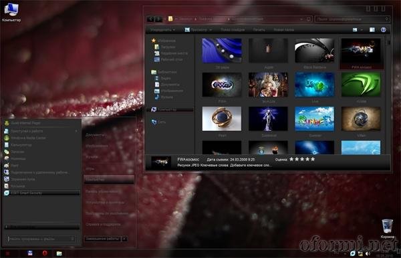Select the blue pearls wallpaper thumbnail
The height and width of the screenshot is (258, 401).
pyautogui.click(x=222, y=51)
